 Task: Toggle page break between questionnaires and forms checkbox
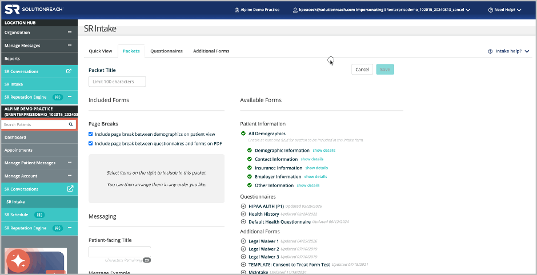(x=91, y=143)
